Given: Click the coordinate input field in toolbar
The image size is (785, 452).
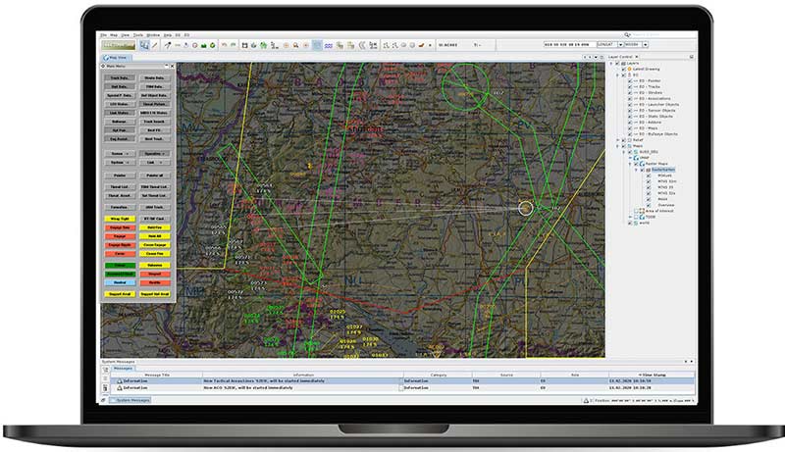Looking at the screenshot, I should point(567,45).
